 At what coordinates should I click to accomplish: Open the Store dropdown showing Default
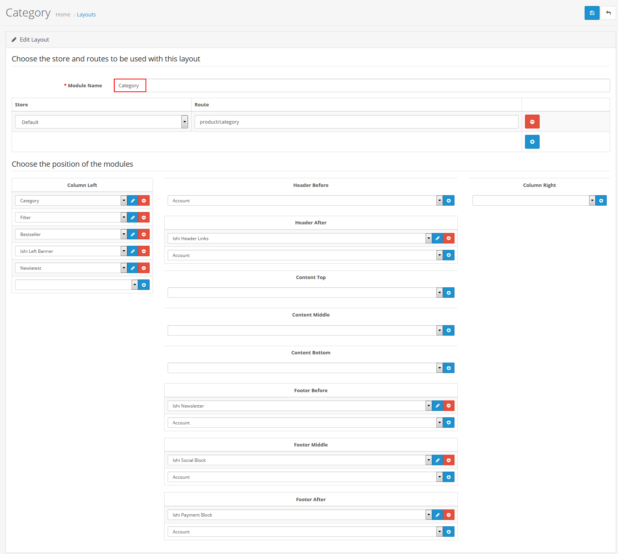tap(101, 122)
